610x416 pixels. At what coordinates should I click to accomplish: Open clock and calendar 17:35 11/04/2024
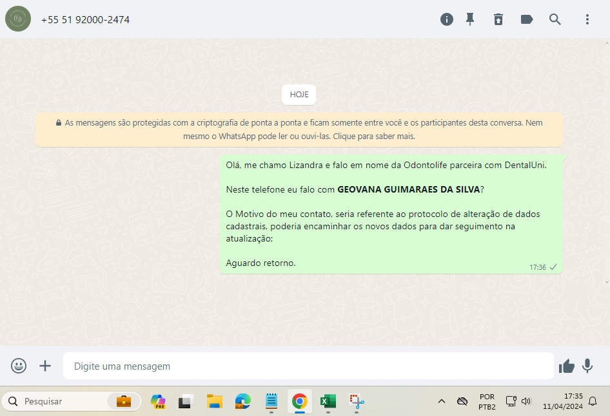click(x=562, y=401)
